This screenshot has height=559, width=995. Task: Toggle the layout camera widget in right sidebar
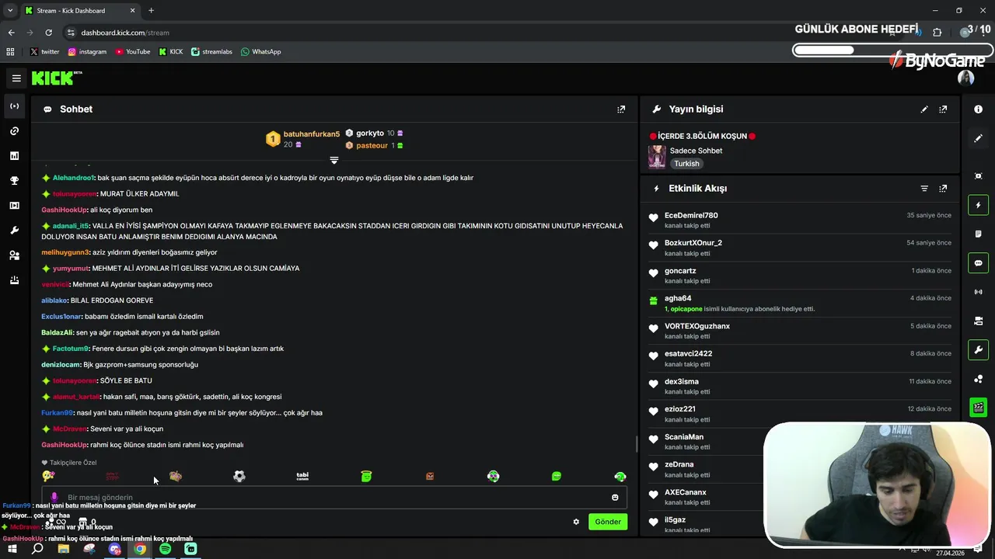tap(979, 321)
